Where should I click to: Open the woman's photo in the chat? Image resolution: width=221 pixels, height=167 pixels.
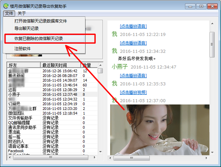160,130
